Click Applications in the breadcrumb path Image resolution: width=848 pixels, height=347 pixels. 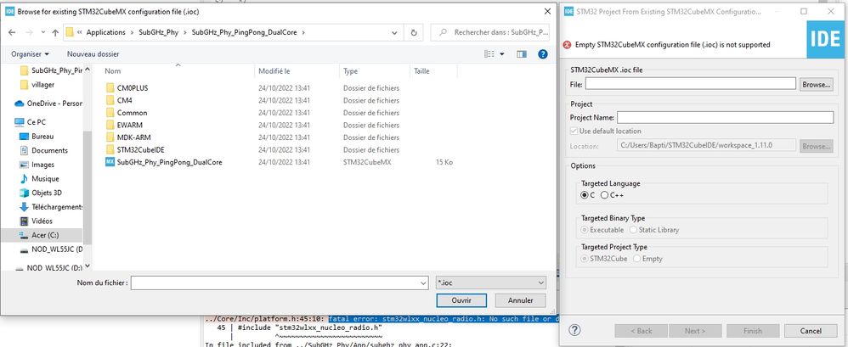pyautogui.click(x=106, y=32)
